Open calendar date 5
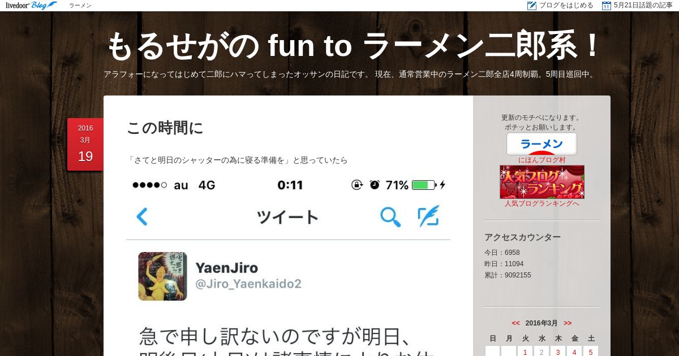The image size is (679, 356). coord(591,352)
